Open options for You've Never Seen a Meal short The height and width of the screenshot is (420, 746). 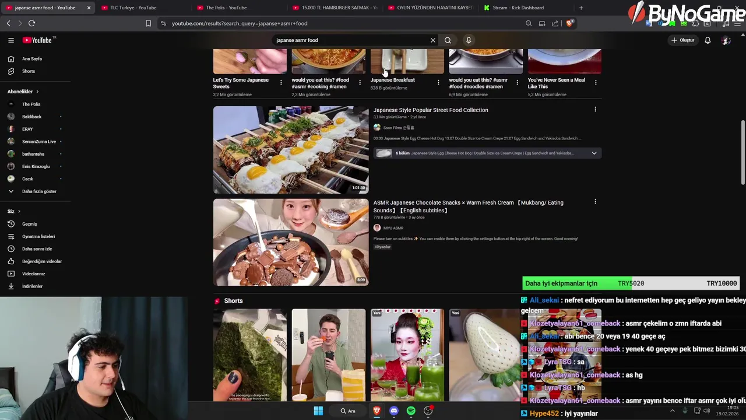pos(596,83)
